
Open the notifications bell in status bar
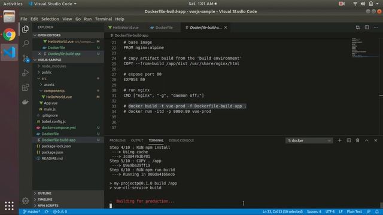pyautogui.click(x=377, y=211)
